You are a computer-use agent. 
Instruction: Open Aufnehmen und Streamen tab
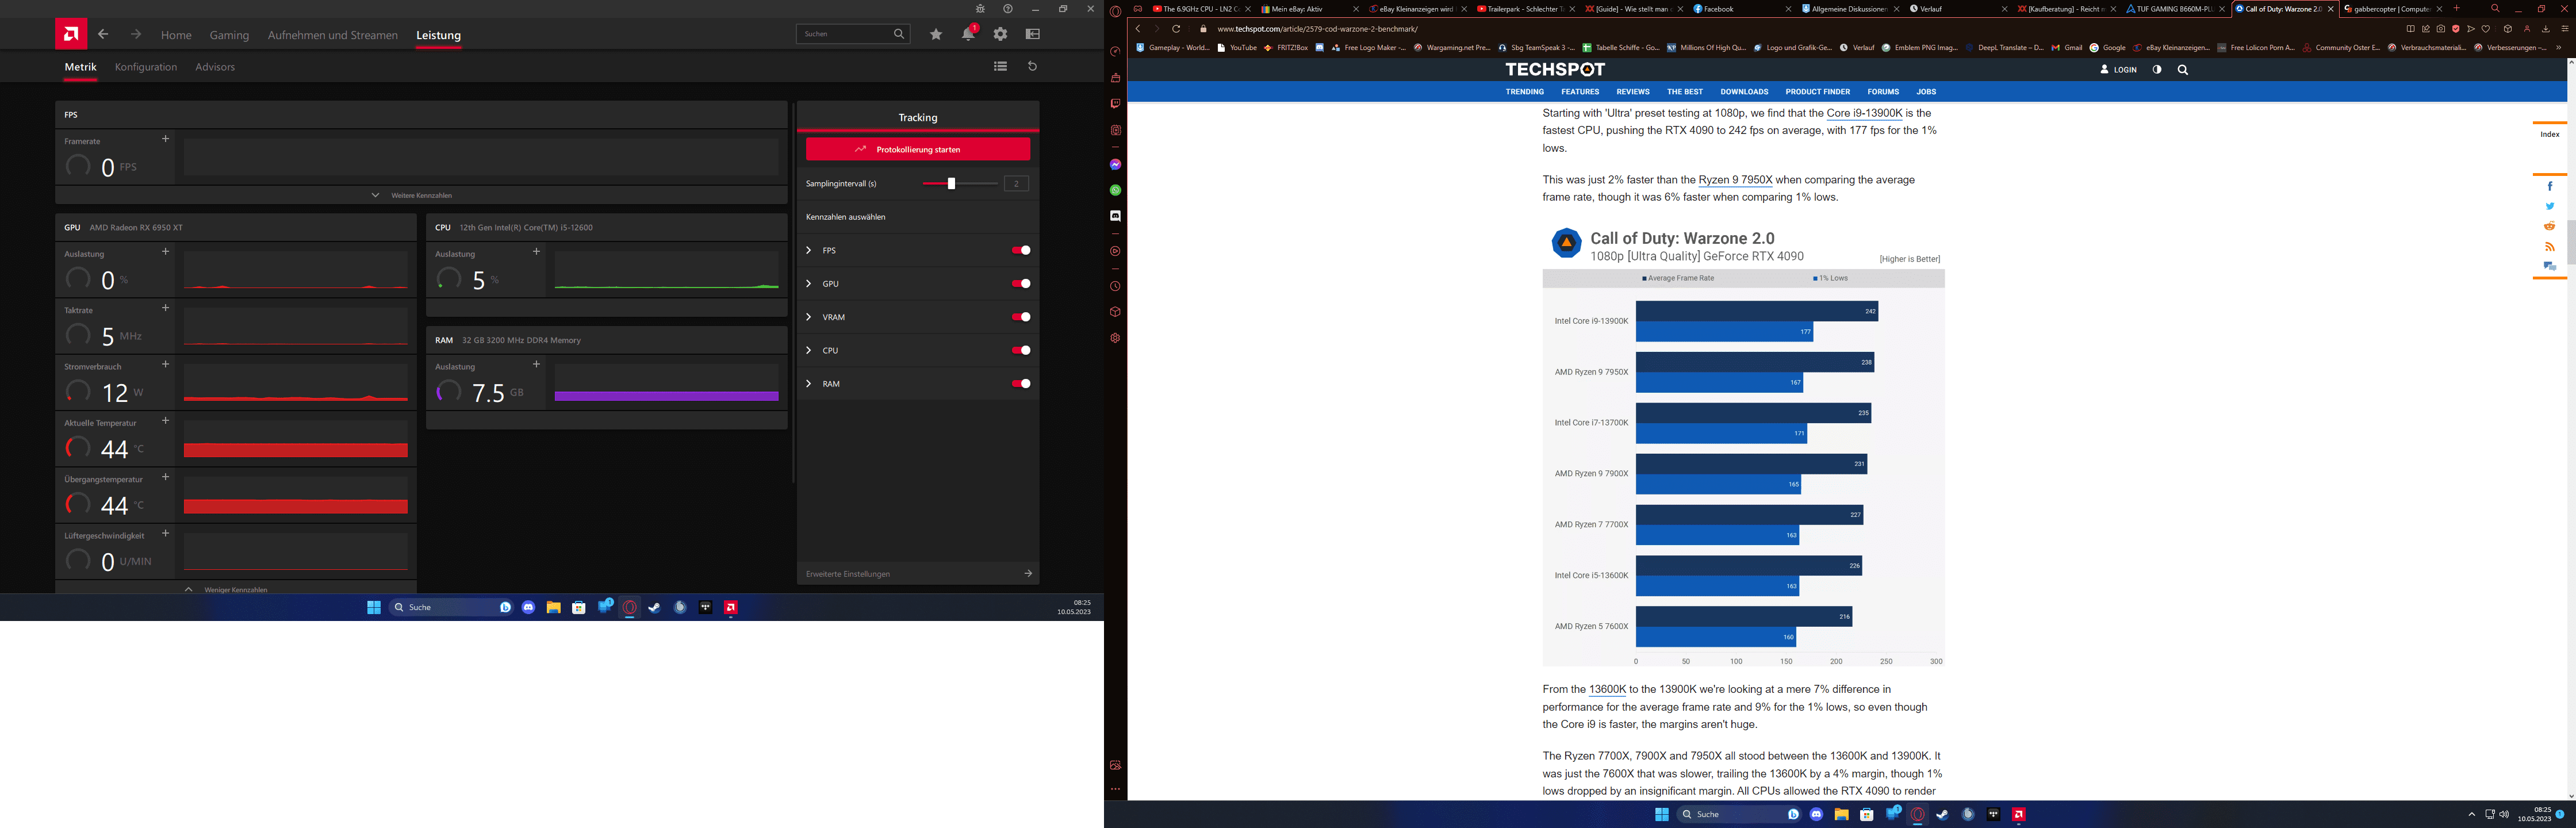click(333, 35)
